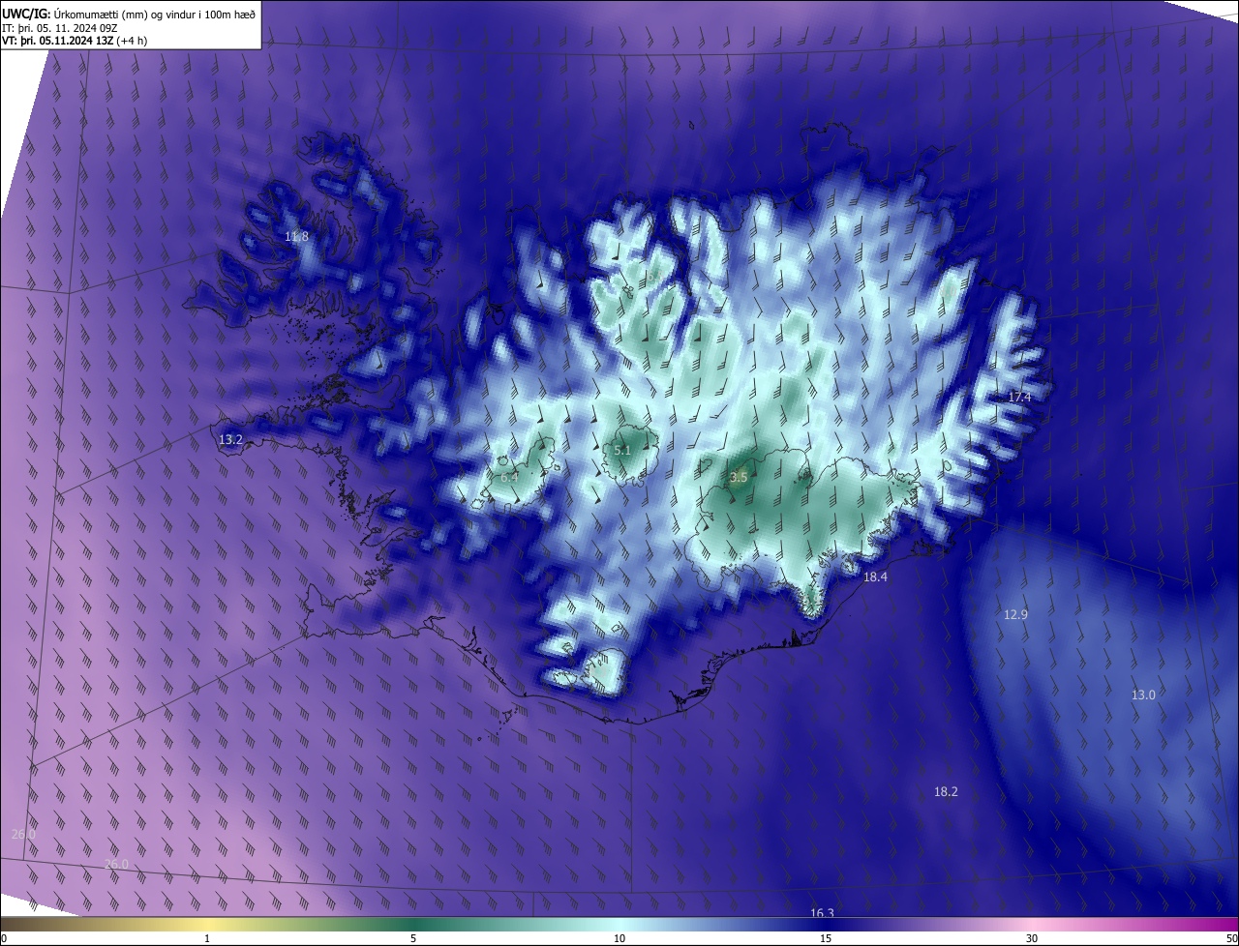Click the 12.9 value label
Image resolution: width=1239 pixels, height=946 pixels.
(x=1015, y=614)
